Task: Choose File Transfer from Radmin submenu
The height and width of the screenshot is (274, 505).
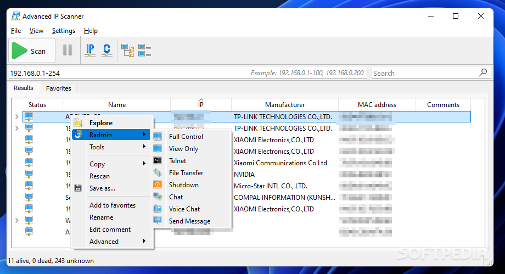Action: [192, 173]
